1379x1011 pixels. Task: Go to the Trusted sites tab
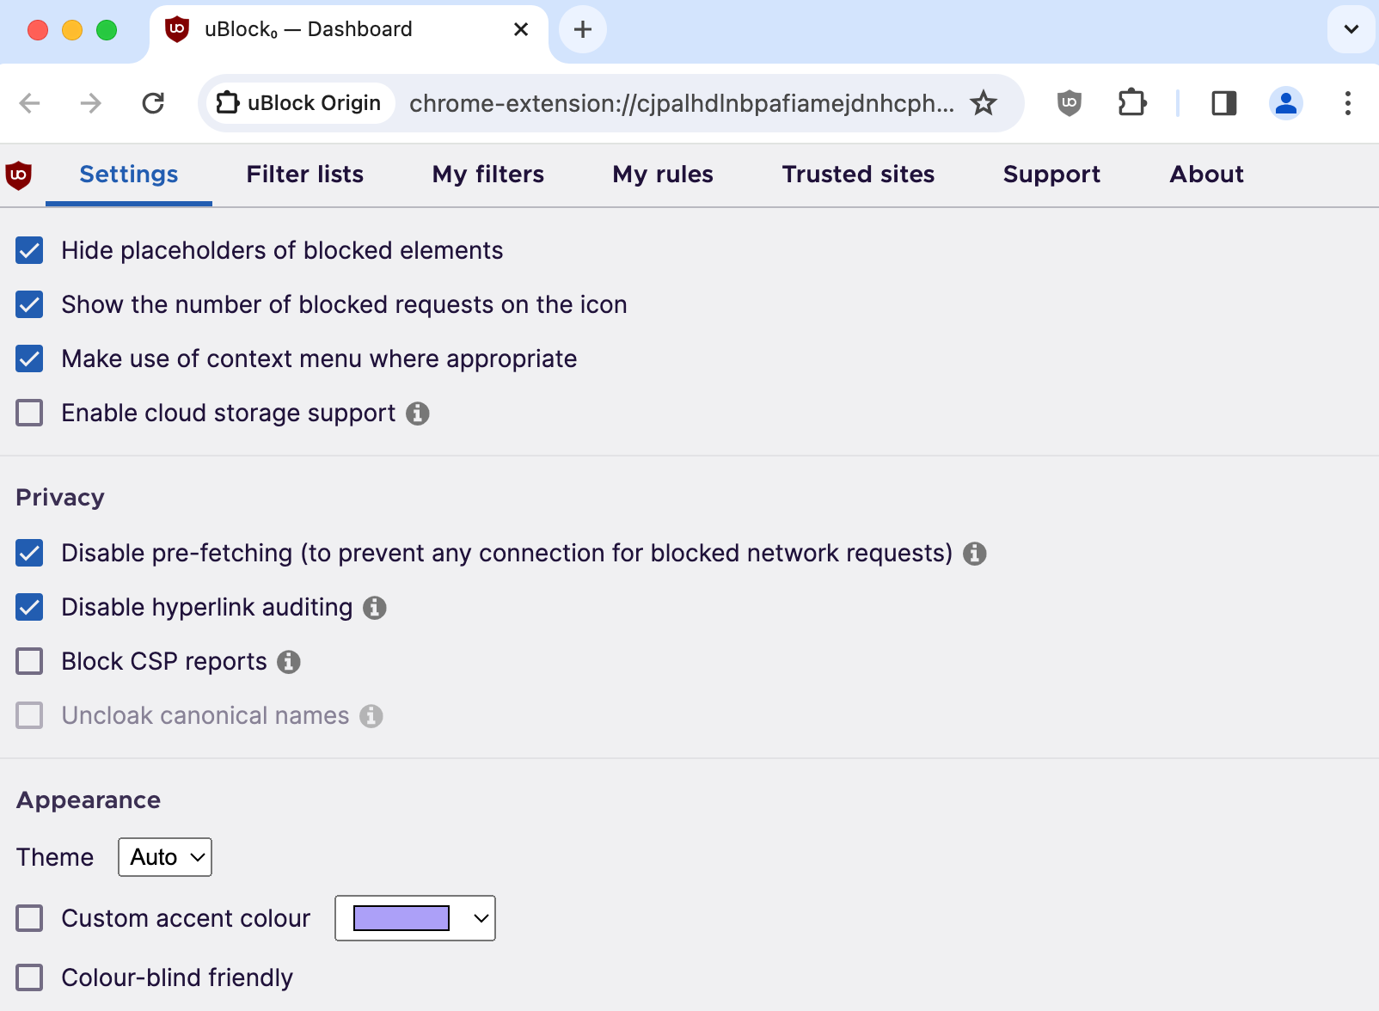858,175
